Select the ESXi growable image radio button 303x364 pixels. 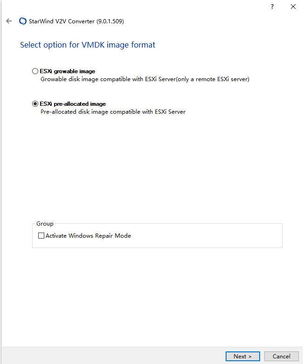click(x=35, y=71)
